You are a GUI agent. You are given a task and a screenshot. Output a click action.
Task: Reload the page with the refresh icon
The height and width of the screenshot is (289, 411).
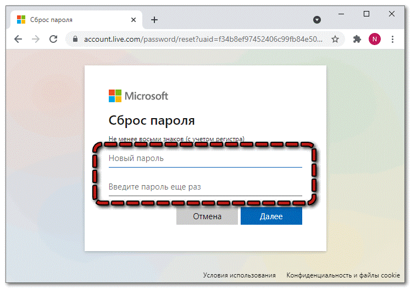point(53,39)
